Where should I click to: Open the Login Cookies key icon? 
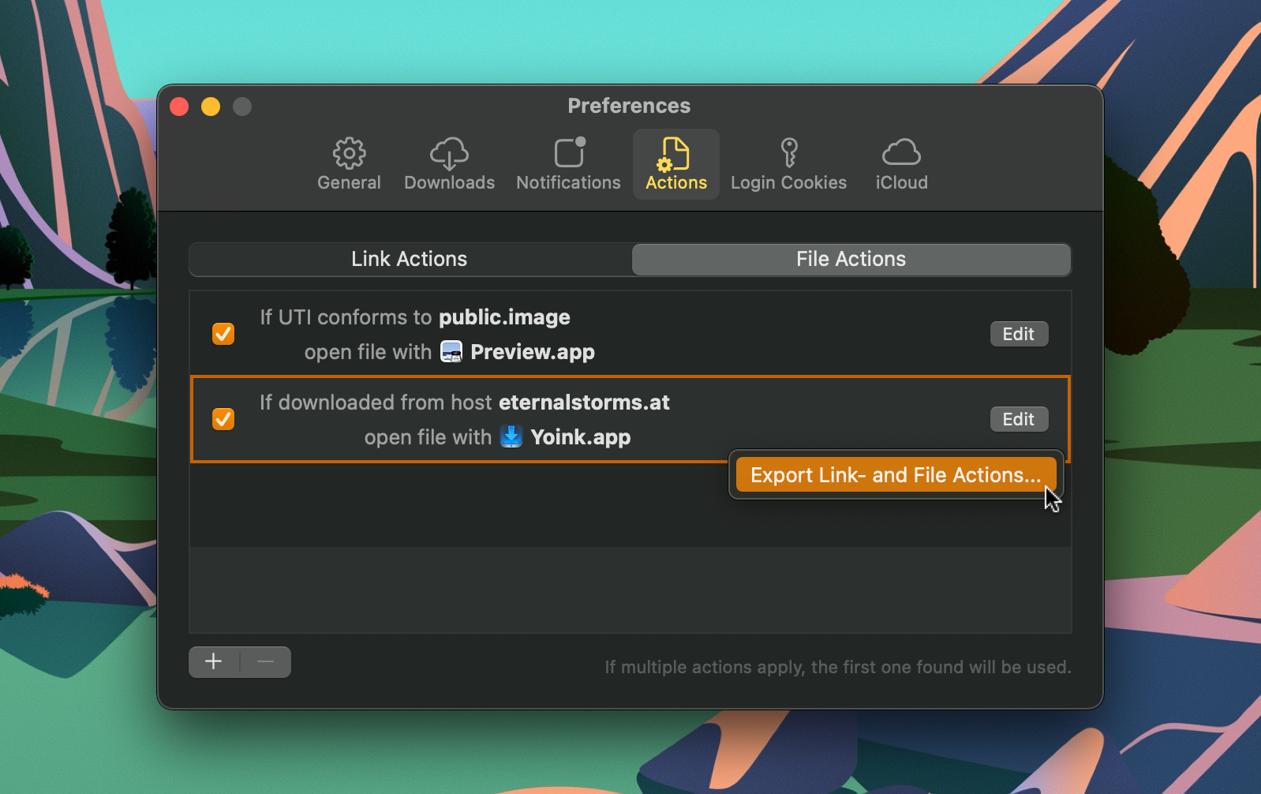(788, 153)
